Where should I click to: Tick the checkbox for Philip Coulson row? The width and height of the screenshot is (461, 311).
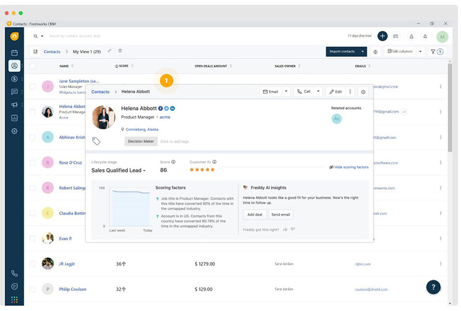click(32, 289)
